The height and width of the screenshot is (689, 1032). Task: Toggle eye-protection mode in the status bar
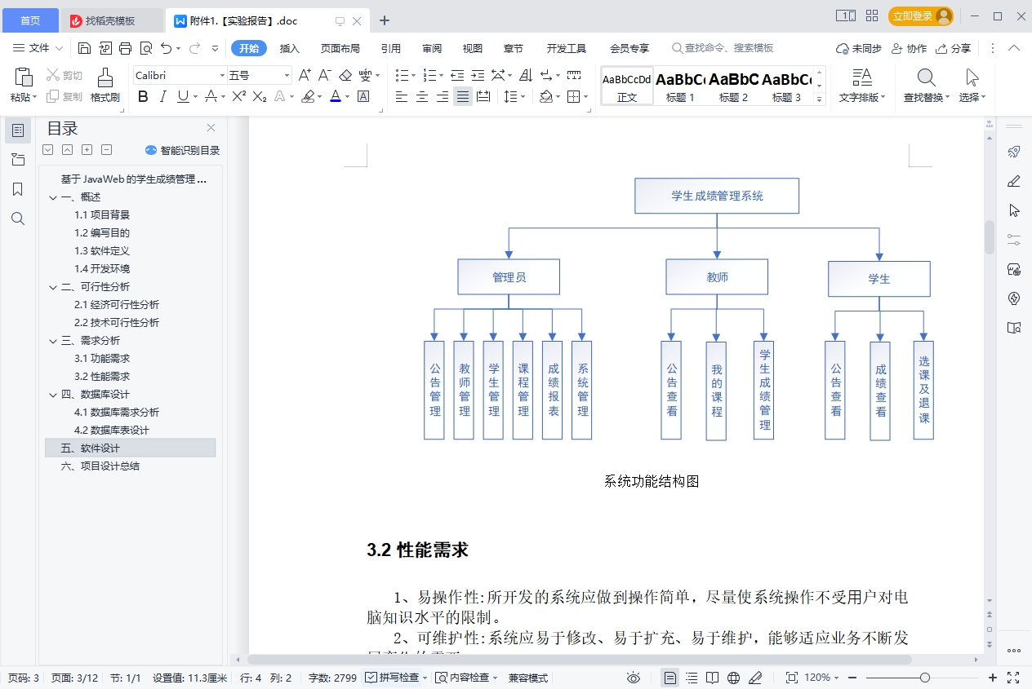click(x=634, y=677)
